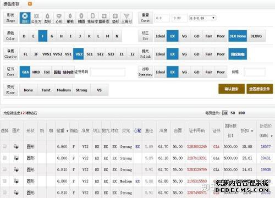Tick checkbox for certificate 2287498971 row
Screen dimensions: 275x198
[x=4, y=193]
